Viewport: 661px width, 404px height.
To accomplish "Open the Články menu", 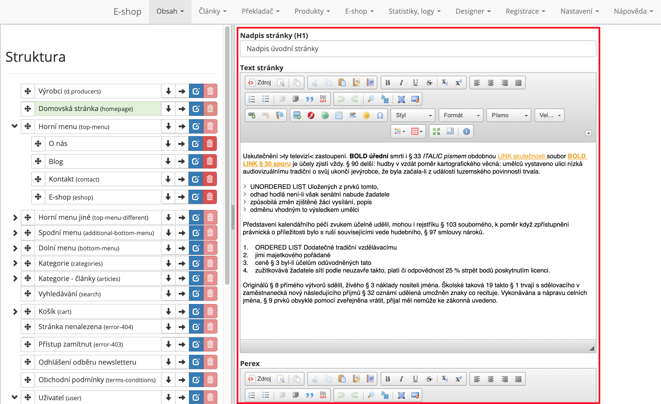I will [212, 11].
